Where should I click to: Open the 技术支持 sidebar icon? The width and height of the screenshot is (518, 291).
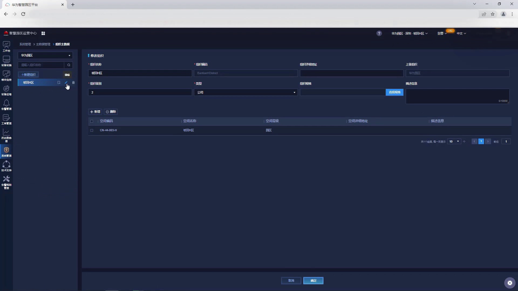tap(6, 166)
